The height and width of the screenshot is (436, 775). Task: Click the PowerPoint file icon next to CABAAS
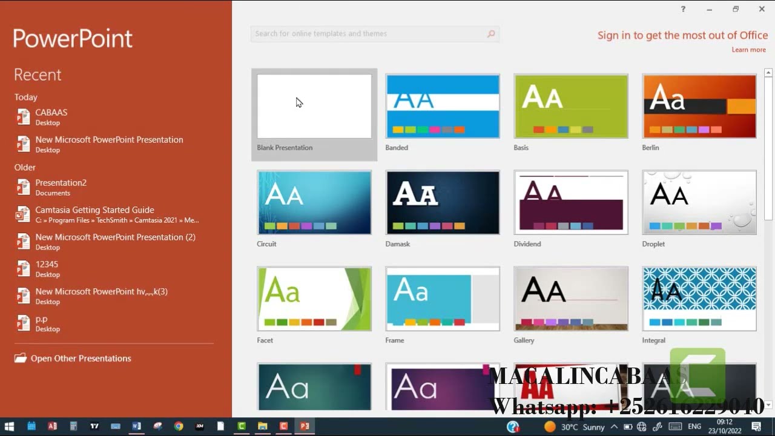[23, 117]
